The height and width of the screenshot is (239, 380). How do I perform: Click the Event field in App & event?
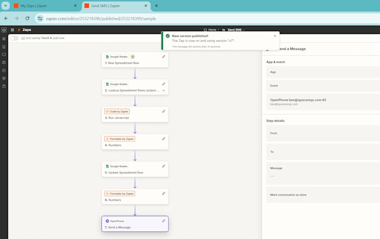pos(323,86)
